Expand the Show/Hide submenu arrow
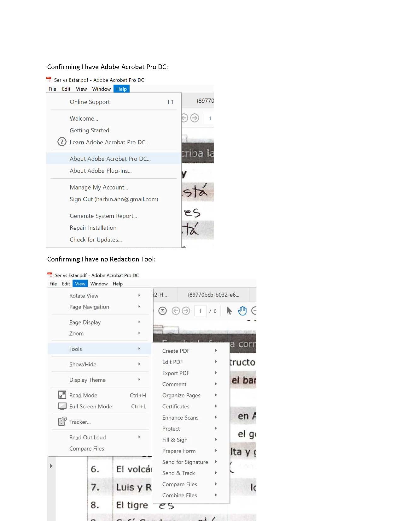 point(139,364)
